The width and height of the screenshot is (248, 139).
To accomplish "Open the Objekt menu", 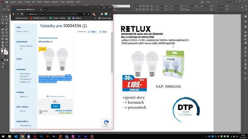I will [x=40, y=2].
